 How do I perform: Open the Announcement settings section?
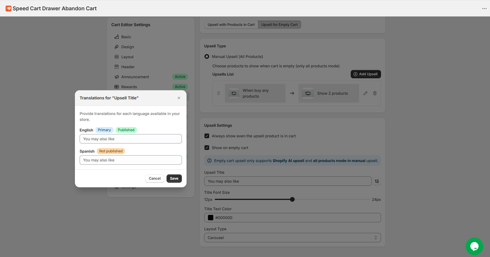pos(135,77)
